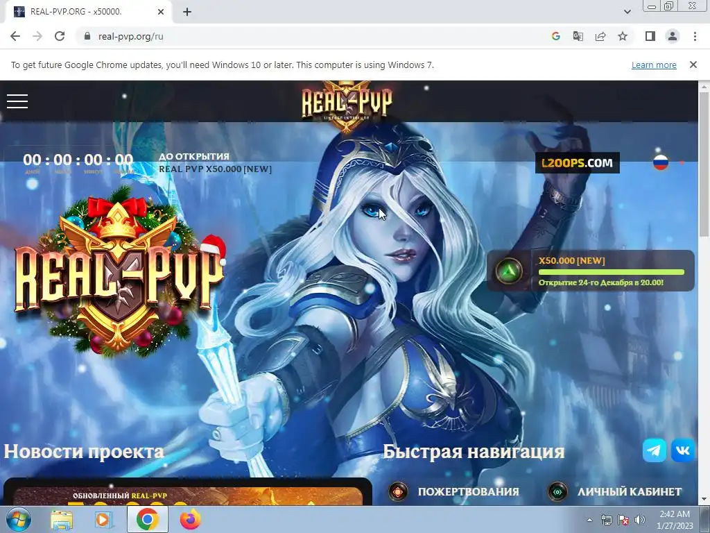Toggle the Chrome side panel
This screenshot has width=710, height=533.
point(650,36)
